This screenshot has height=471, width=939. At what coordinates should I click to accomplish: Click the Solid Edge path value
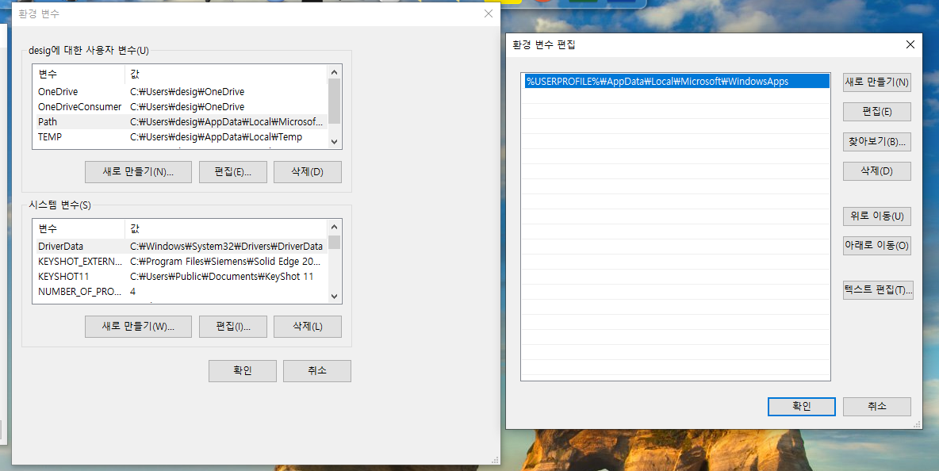[x=226, y=262]
